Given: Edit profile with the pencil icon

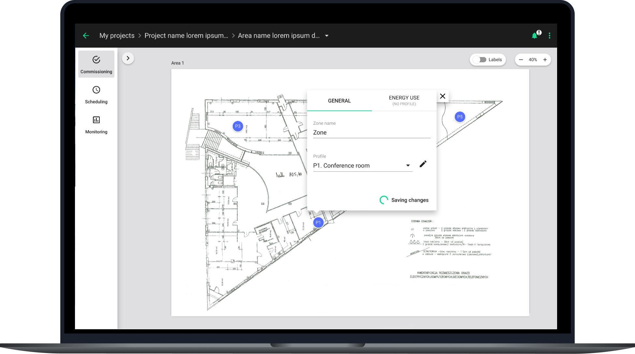Looking at the screenshot, I should tap(423, 164).
